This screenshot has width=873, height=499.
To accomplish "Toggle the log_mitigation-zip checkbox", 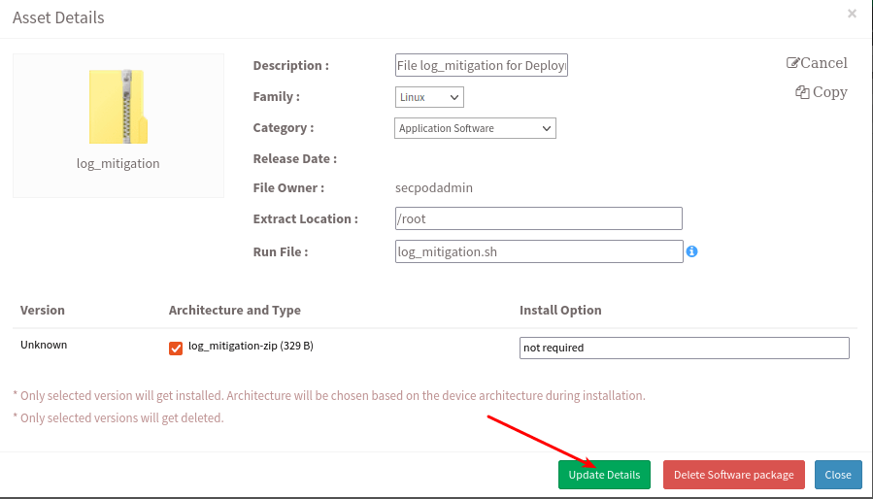I will (176, 349).
